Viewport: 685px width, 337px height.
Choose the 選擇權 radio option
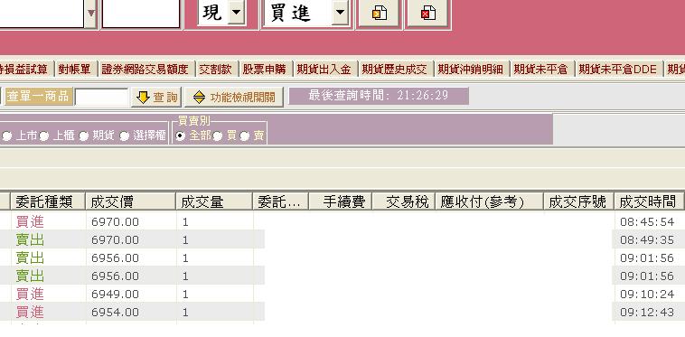125,136
